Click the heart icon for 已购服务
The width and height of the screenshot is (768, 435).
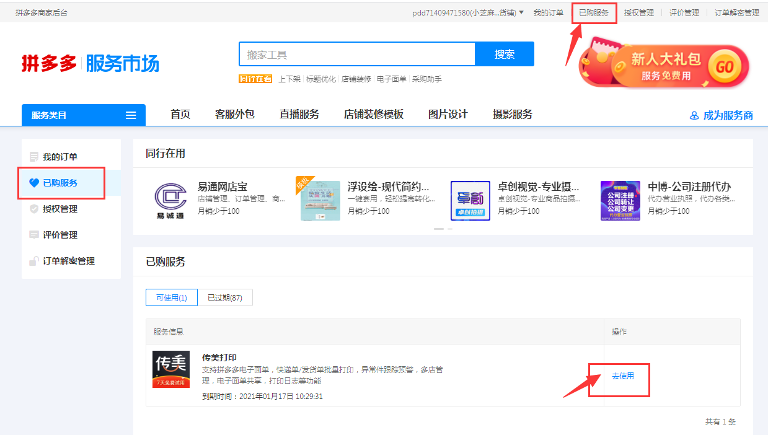[34, 183]
